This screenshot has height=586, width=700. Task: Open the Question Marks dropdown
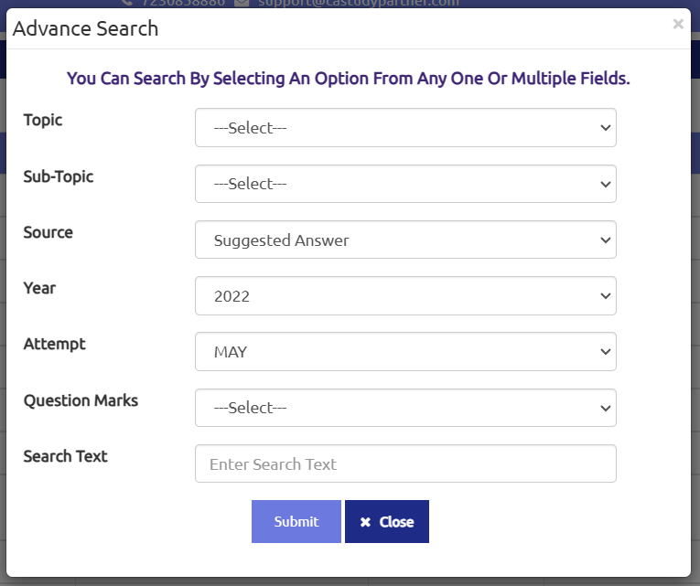click(x=405, y=408)
